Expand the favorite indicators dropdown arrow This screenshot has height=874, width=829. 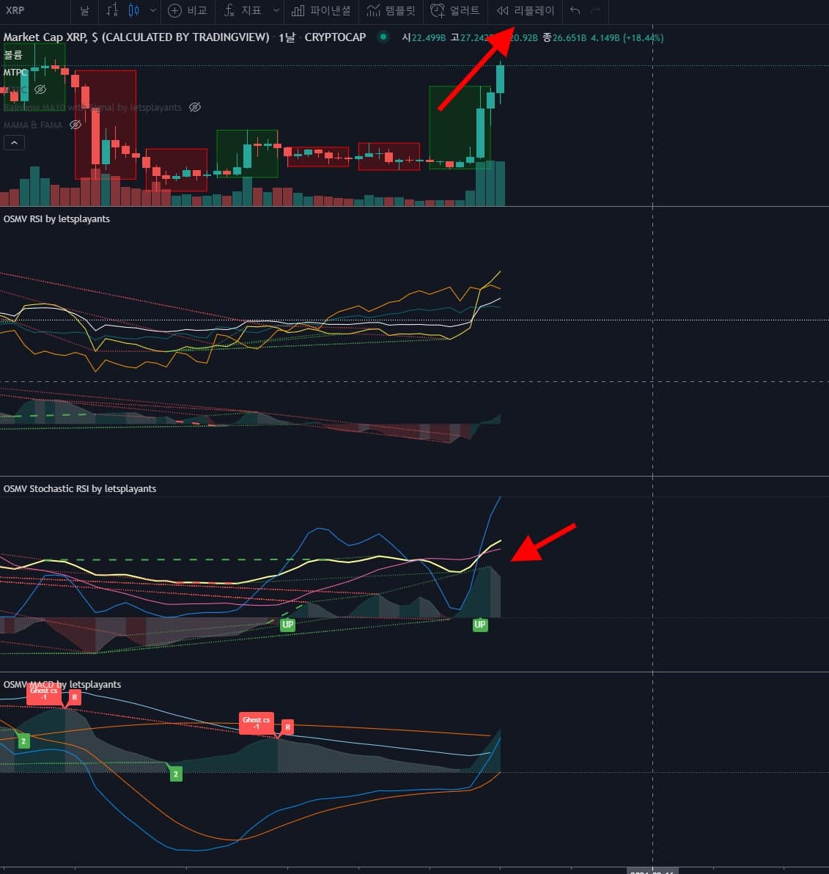click(276, 10)
